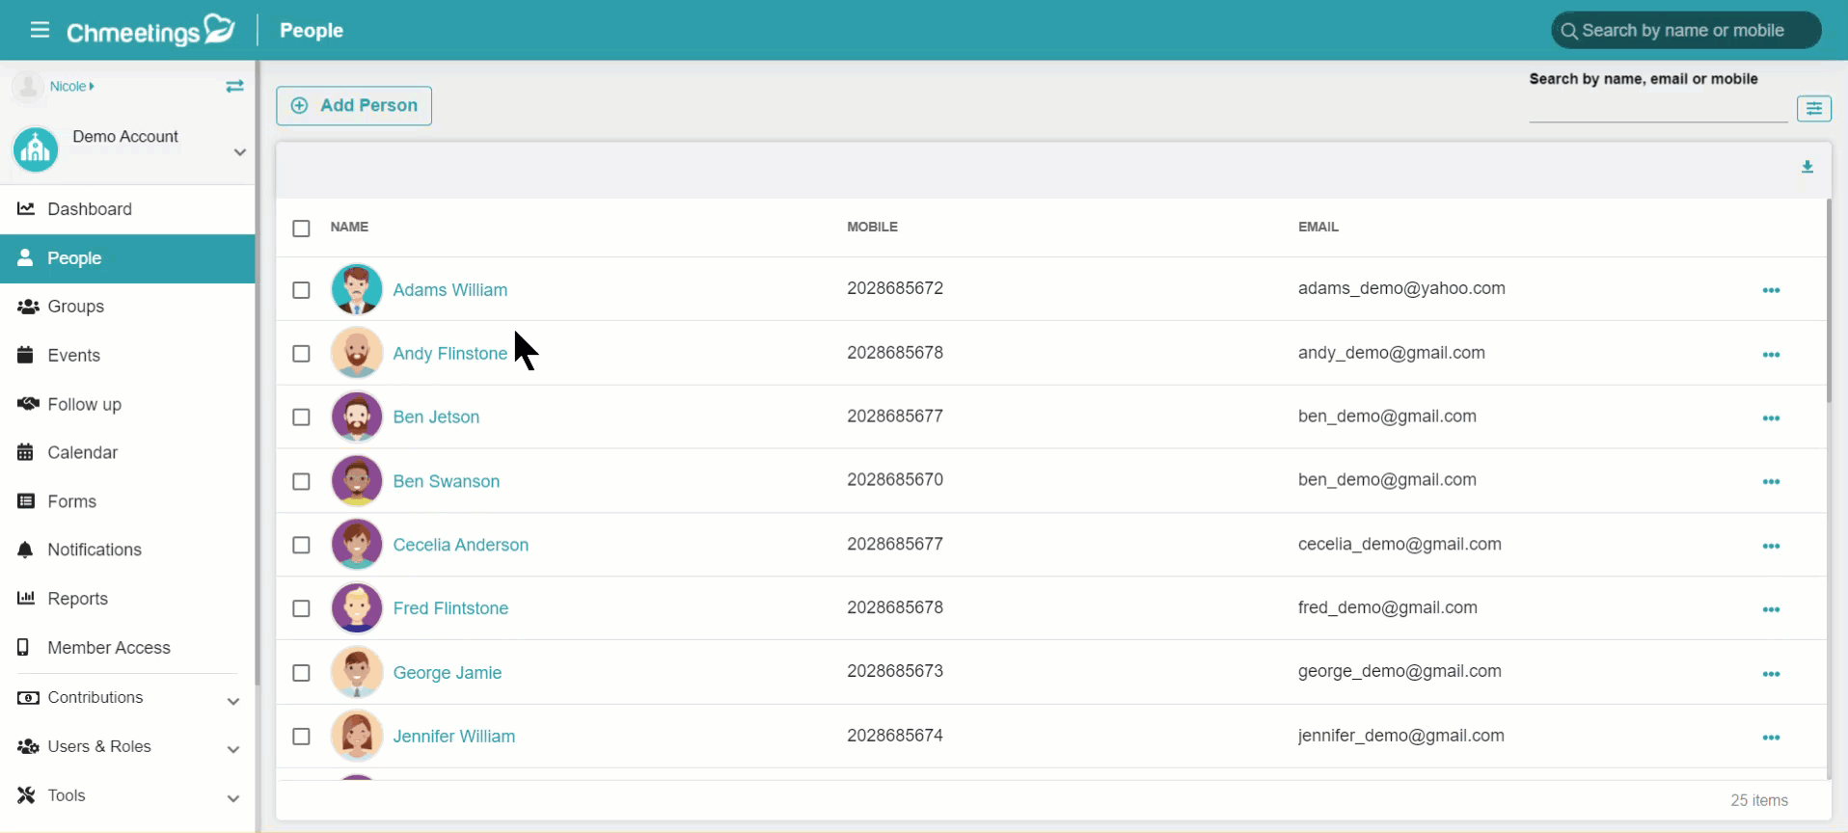
Task: Click Cecelia Anderson's avatar
Action: click(357, 545)
